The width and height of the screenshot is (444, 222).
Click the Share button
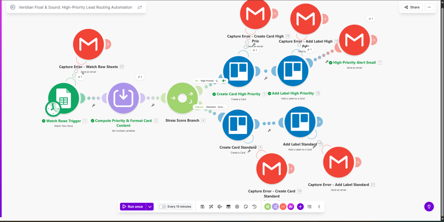(x=412, y=7)
